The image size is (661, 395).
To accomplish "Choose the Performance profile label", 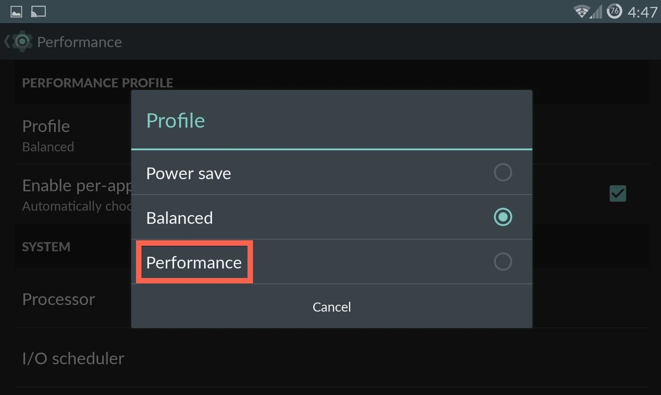I will coord(194,262).
